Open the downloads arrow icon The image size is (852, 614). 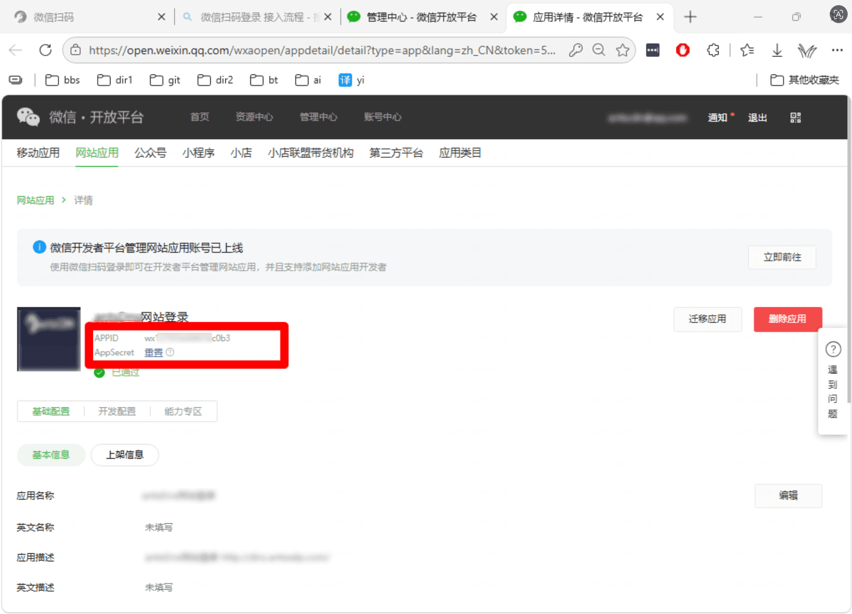click(x=777, y=50)
